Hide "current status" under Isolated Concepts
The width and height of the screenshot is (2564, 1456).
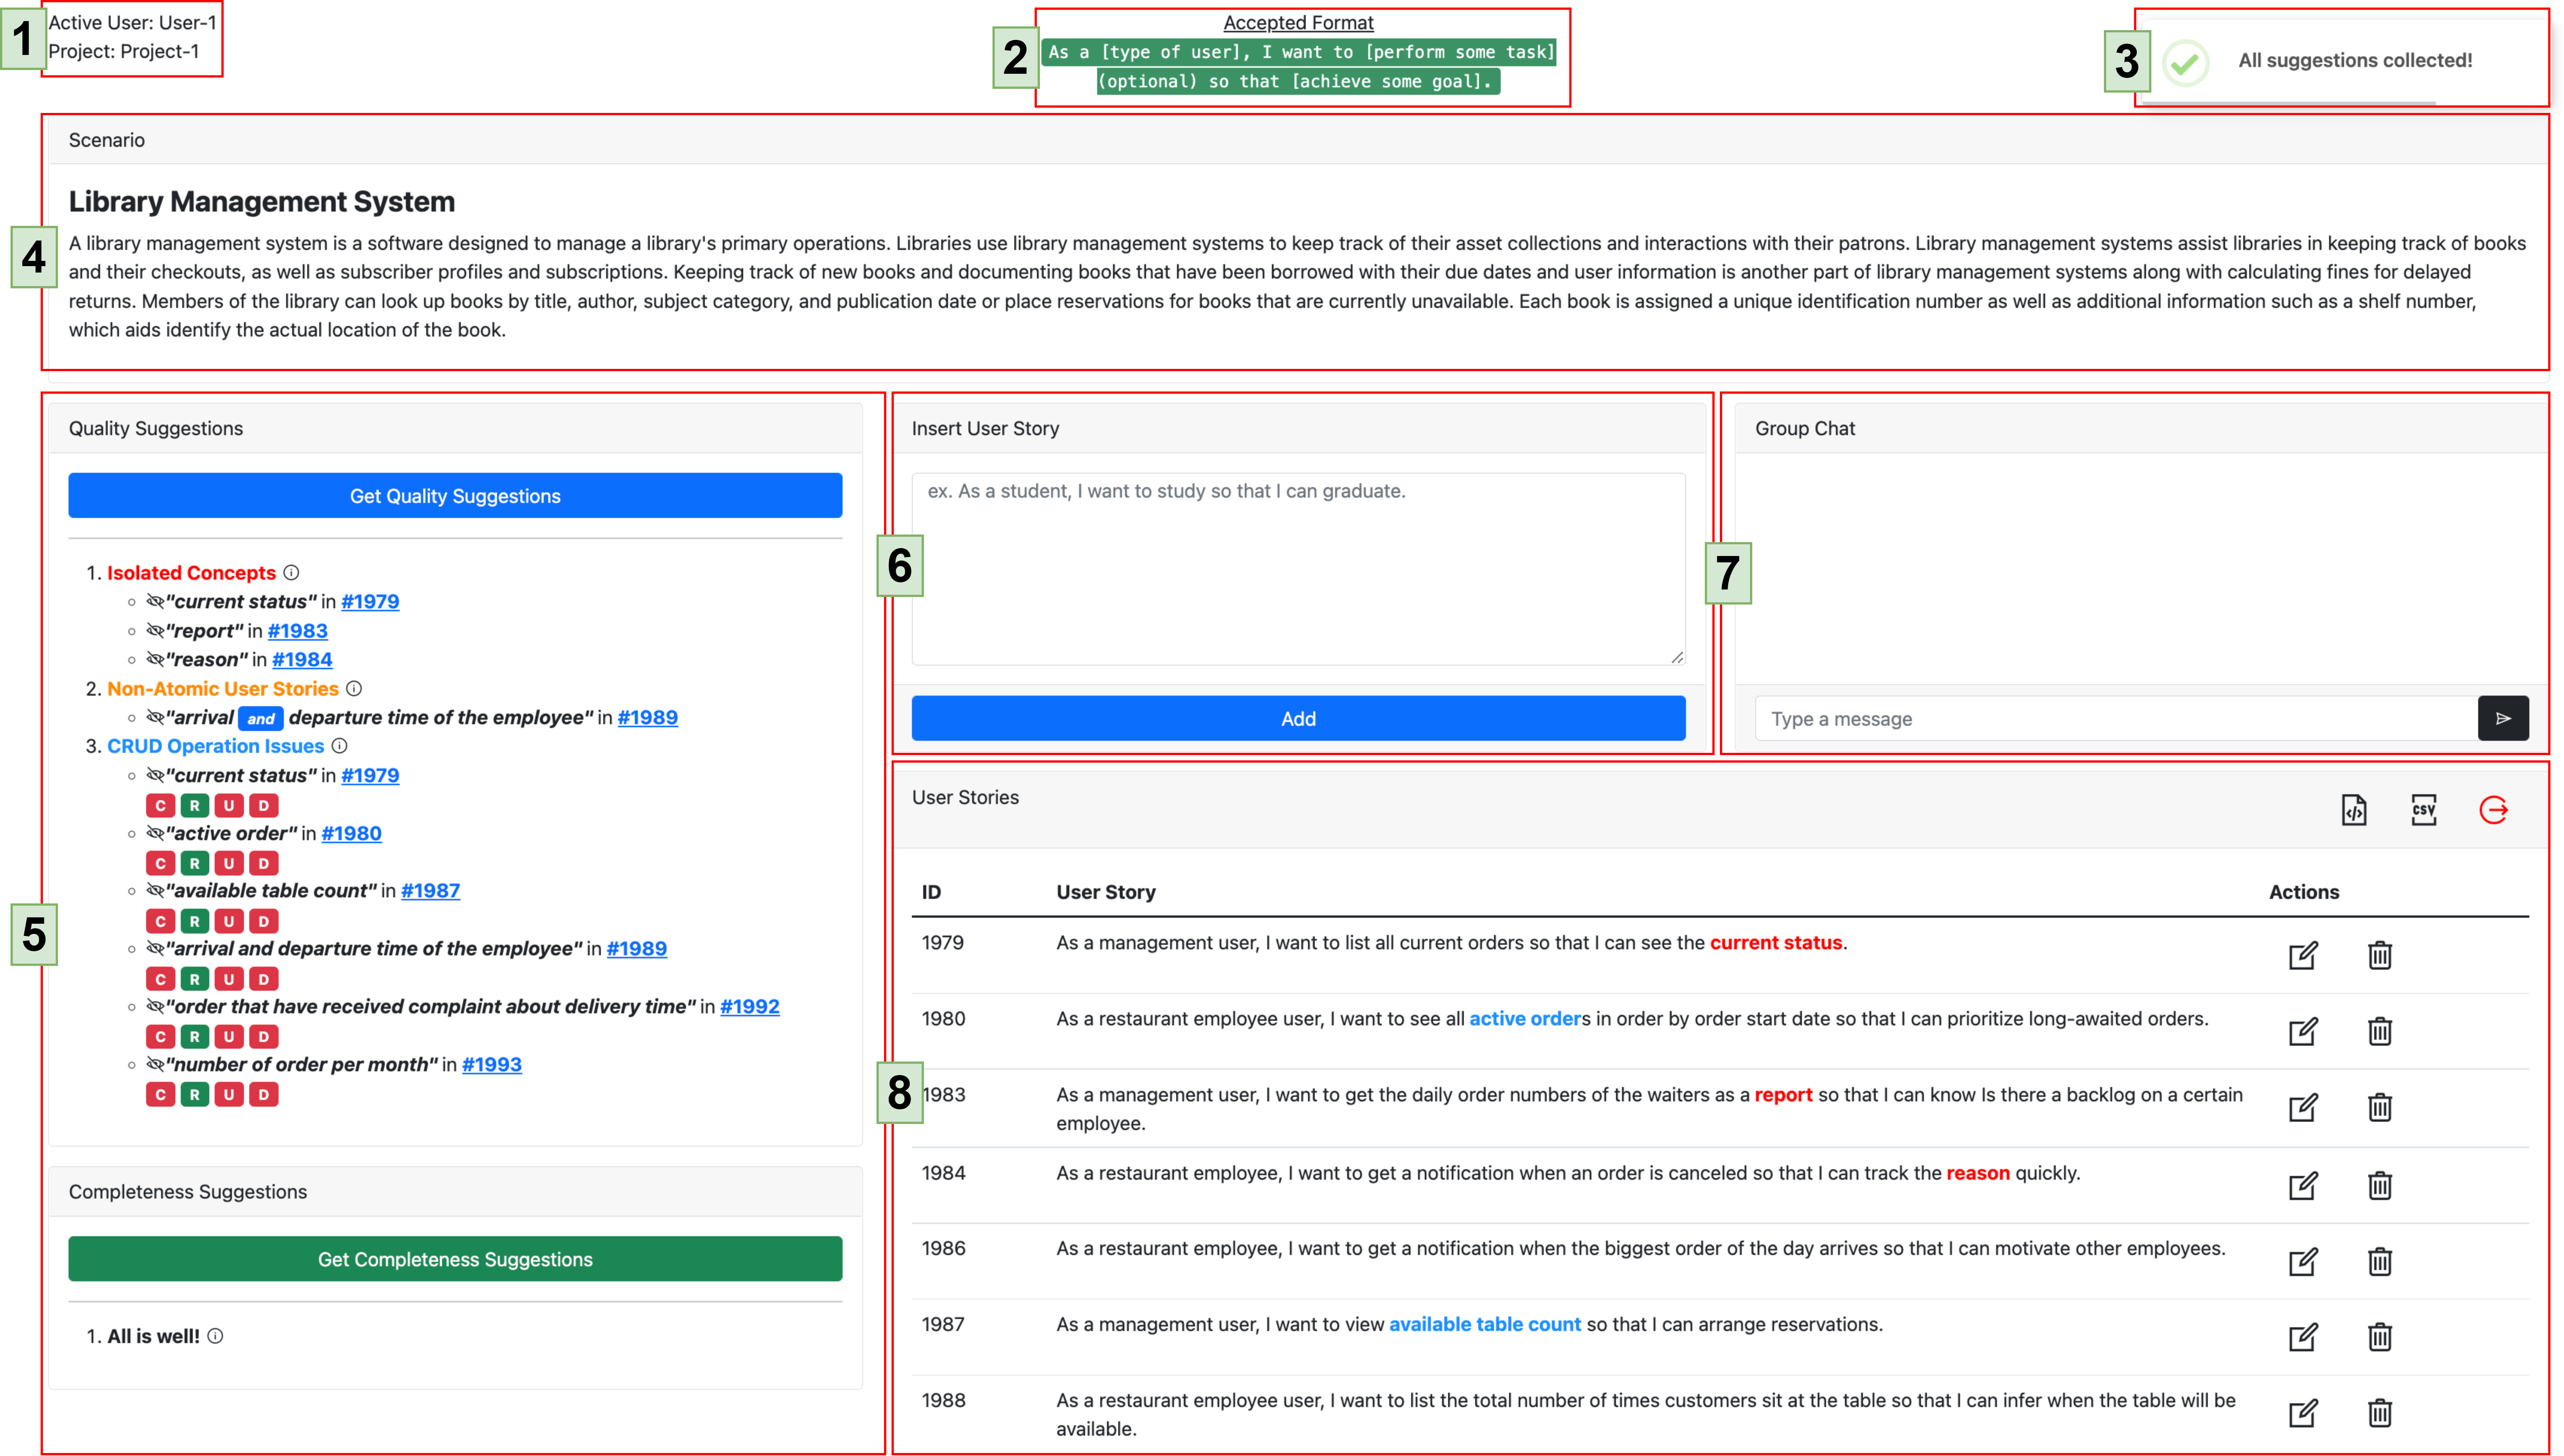point(155,601)
